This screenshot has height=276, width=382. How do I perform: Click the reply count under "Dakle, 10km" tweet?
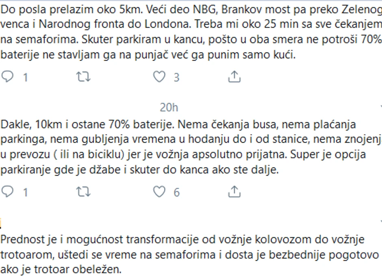coord(25,192)
